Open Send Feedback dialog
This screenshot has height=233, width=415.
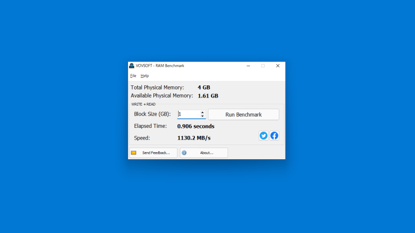click(153, 153)
